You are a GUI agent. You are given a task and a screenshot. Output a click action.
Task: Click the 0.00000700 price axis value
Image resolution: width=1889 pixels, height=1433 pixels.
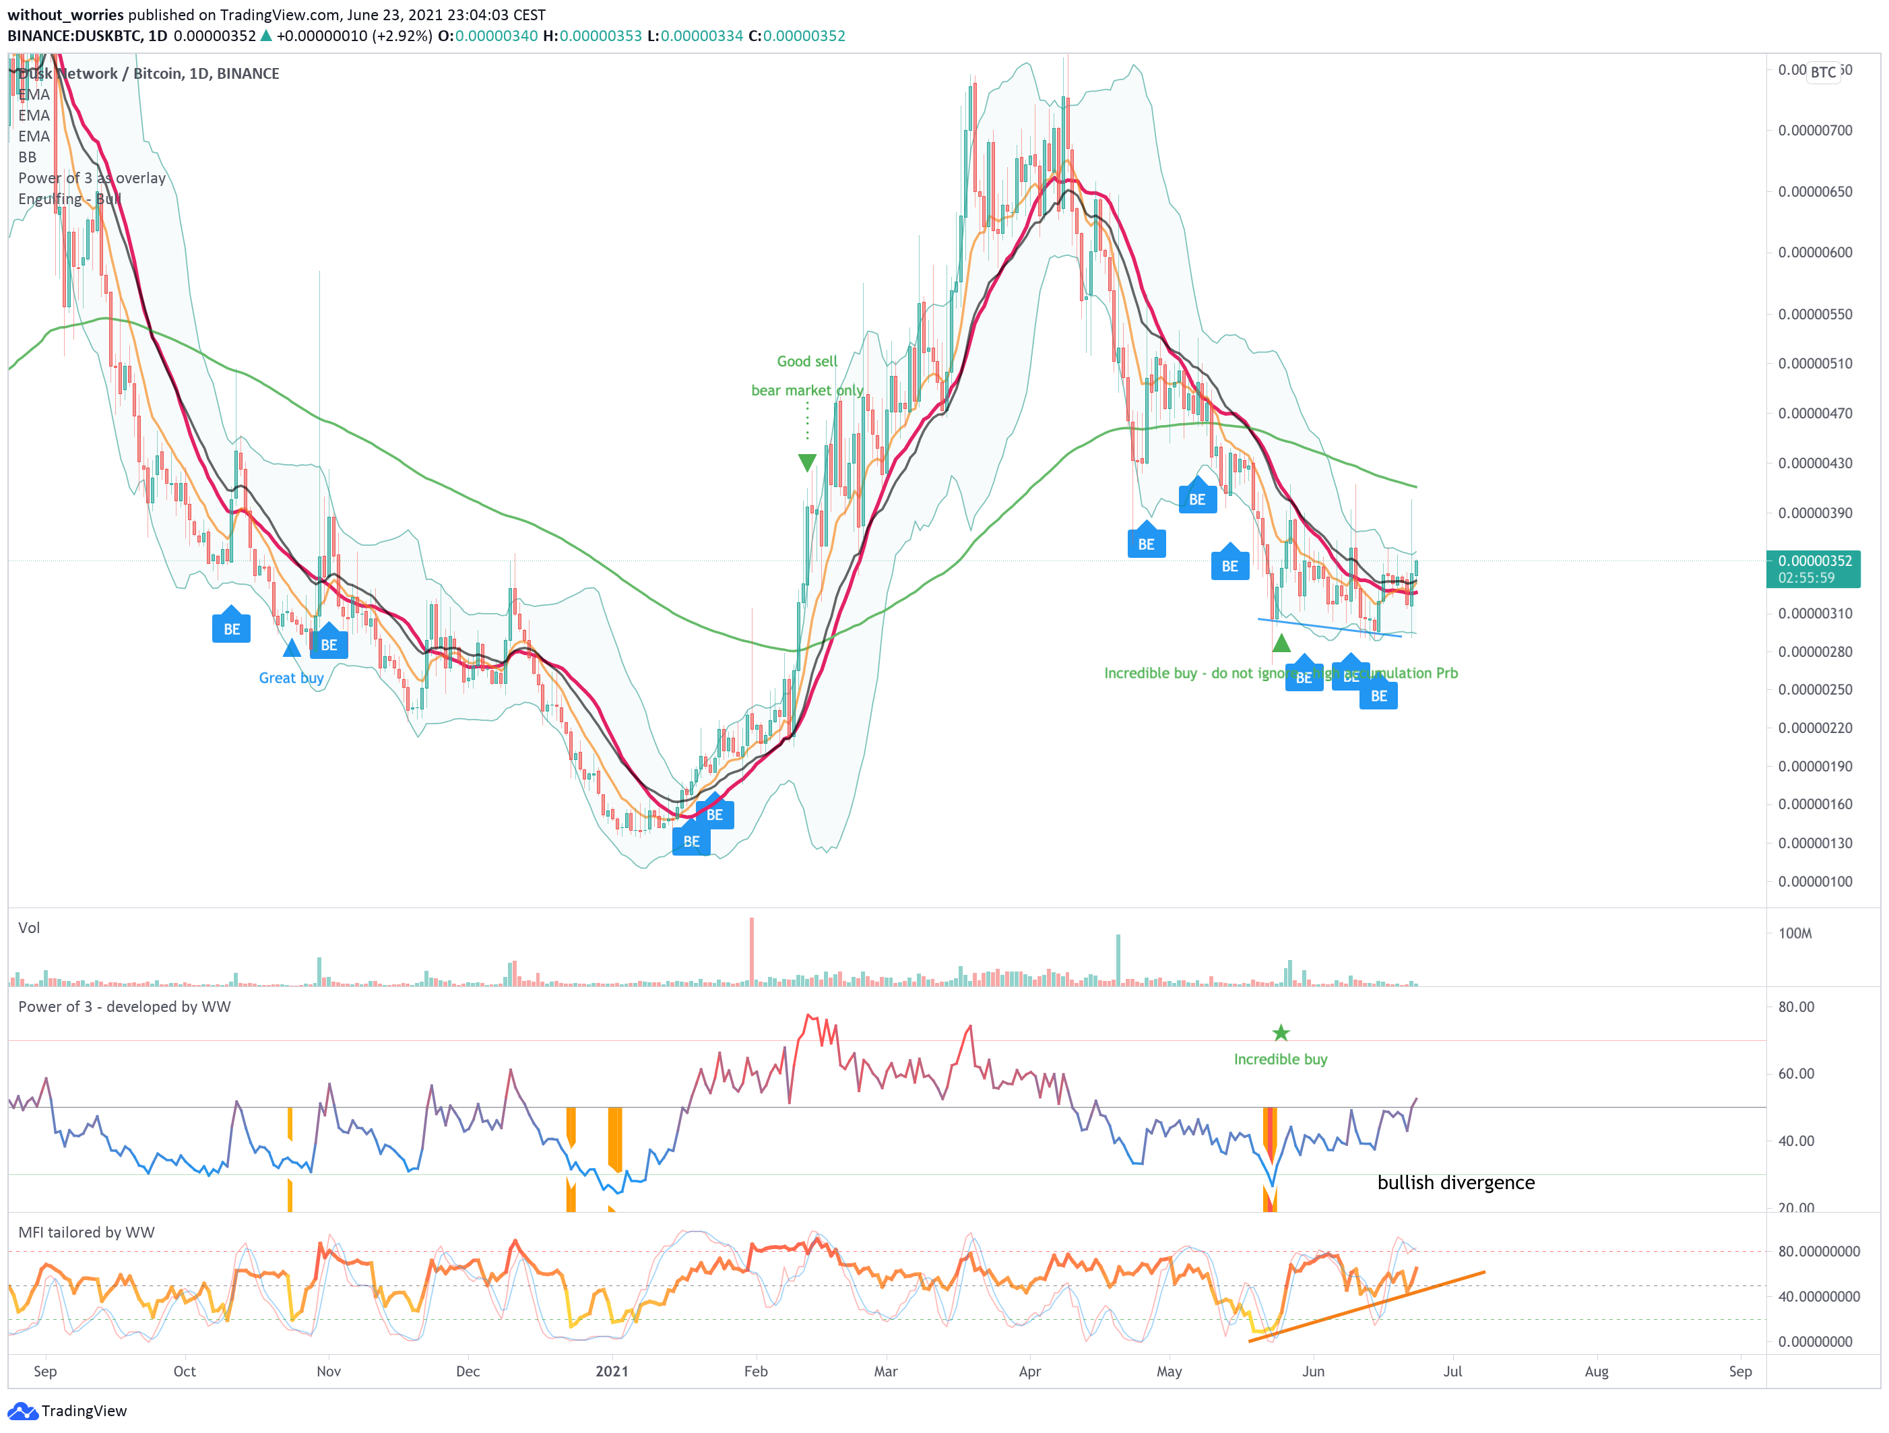pyautogui.click(x=1815, y=131)
